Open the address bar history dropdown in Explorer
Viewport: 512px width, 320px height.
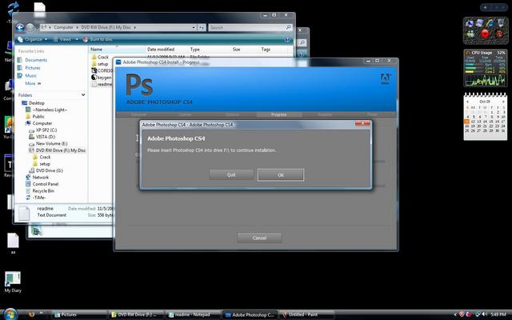(x=194, y=27)
